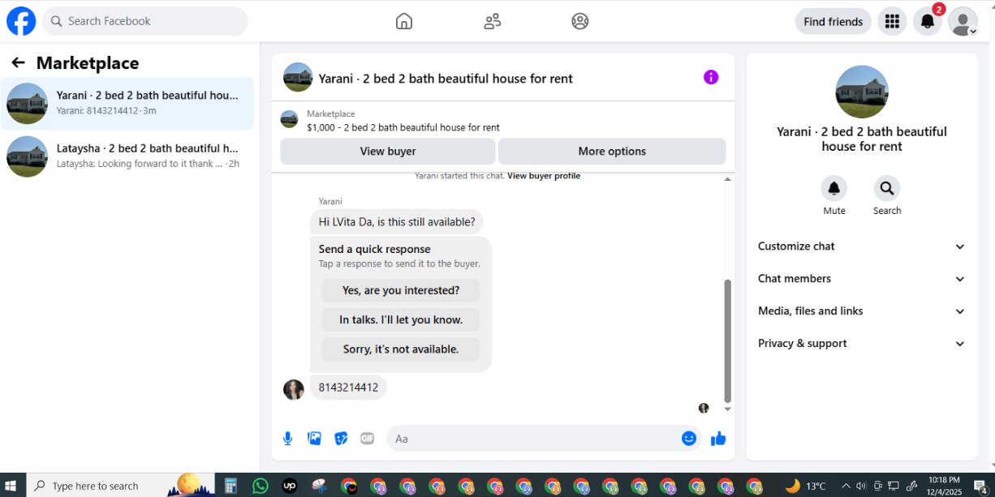Open the Facebook Home icon
995x497 pixels.
(x=404, y=21)
